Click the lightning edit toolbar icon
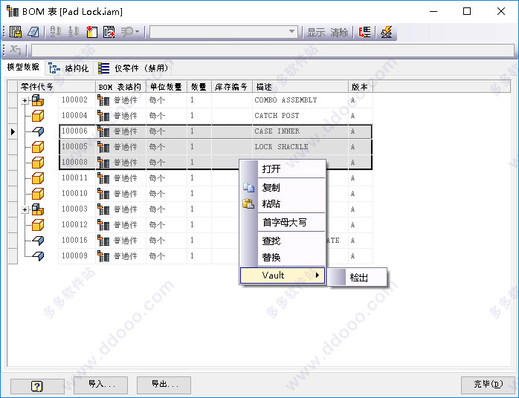Image resolution: width=519 pixels, height=398 pixels. point(386,32)
